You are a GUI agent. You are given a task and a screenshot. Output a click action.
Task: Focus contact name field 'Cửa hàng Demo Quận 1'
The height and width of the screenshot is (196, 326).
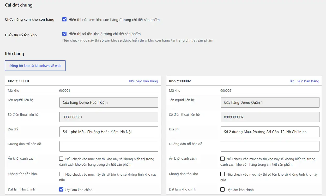coord(270,102)
